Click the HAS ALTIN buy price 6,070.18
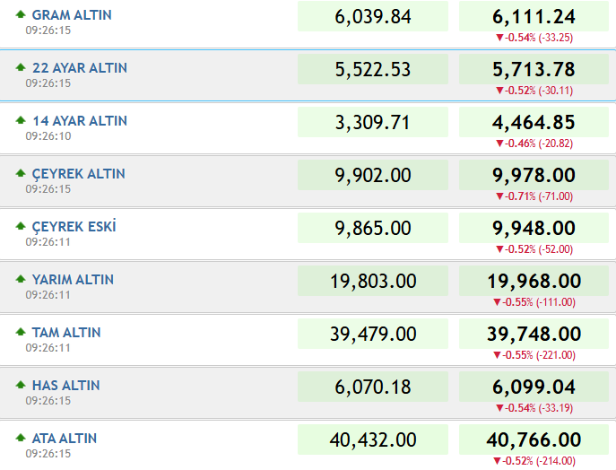616x470 pixels. point(373,387)
